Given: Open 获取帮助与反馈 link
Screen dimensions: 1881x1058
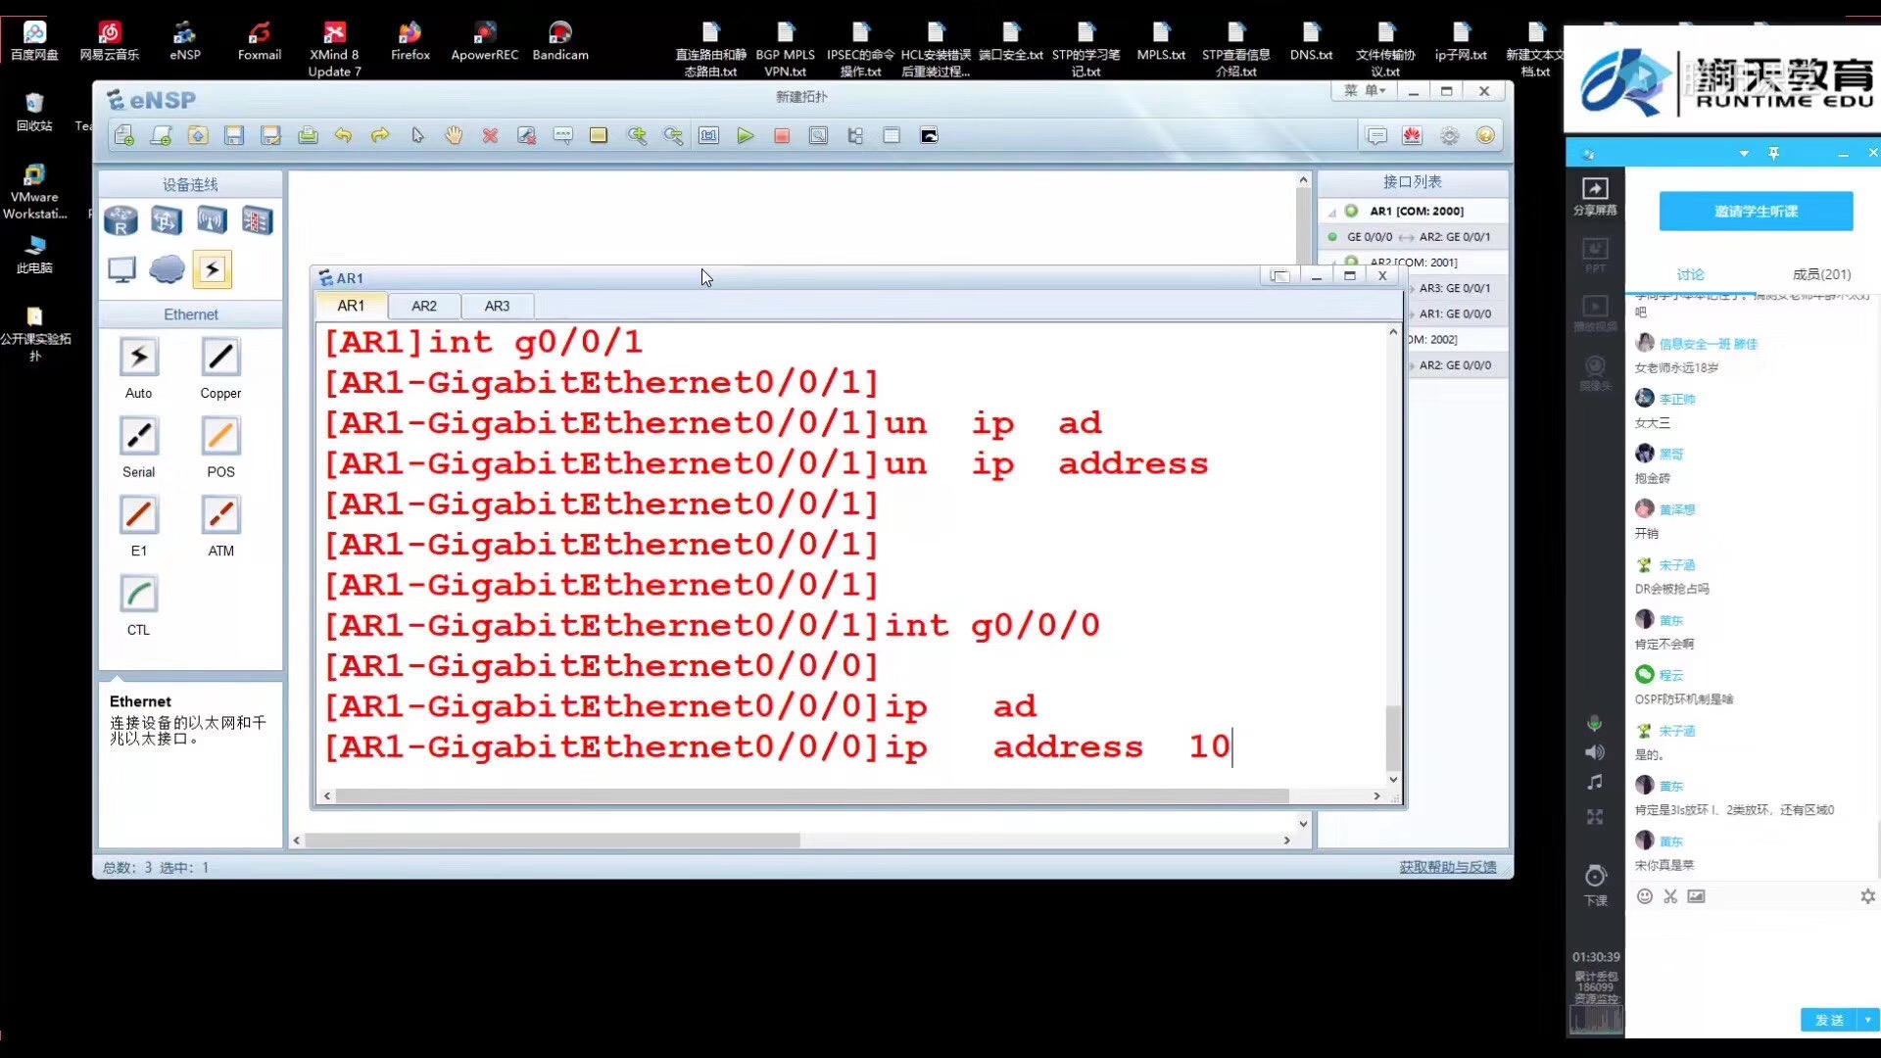Looking at the screenshot, I should tap(1447, 867).
